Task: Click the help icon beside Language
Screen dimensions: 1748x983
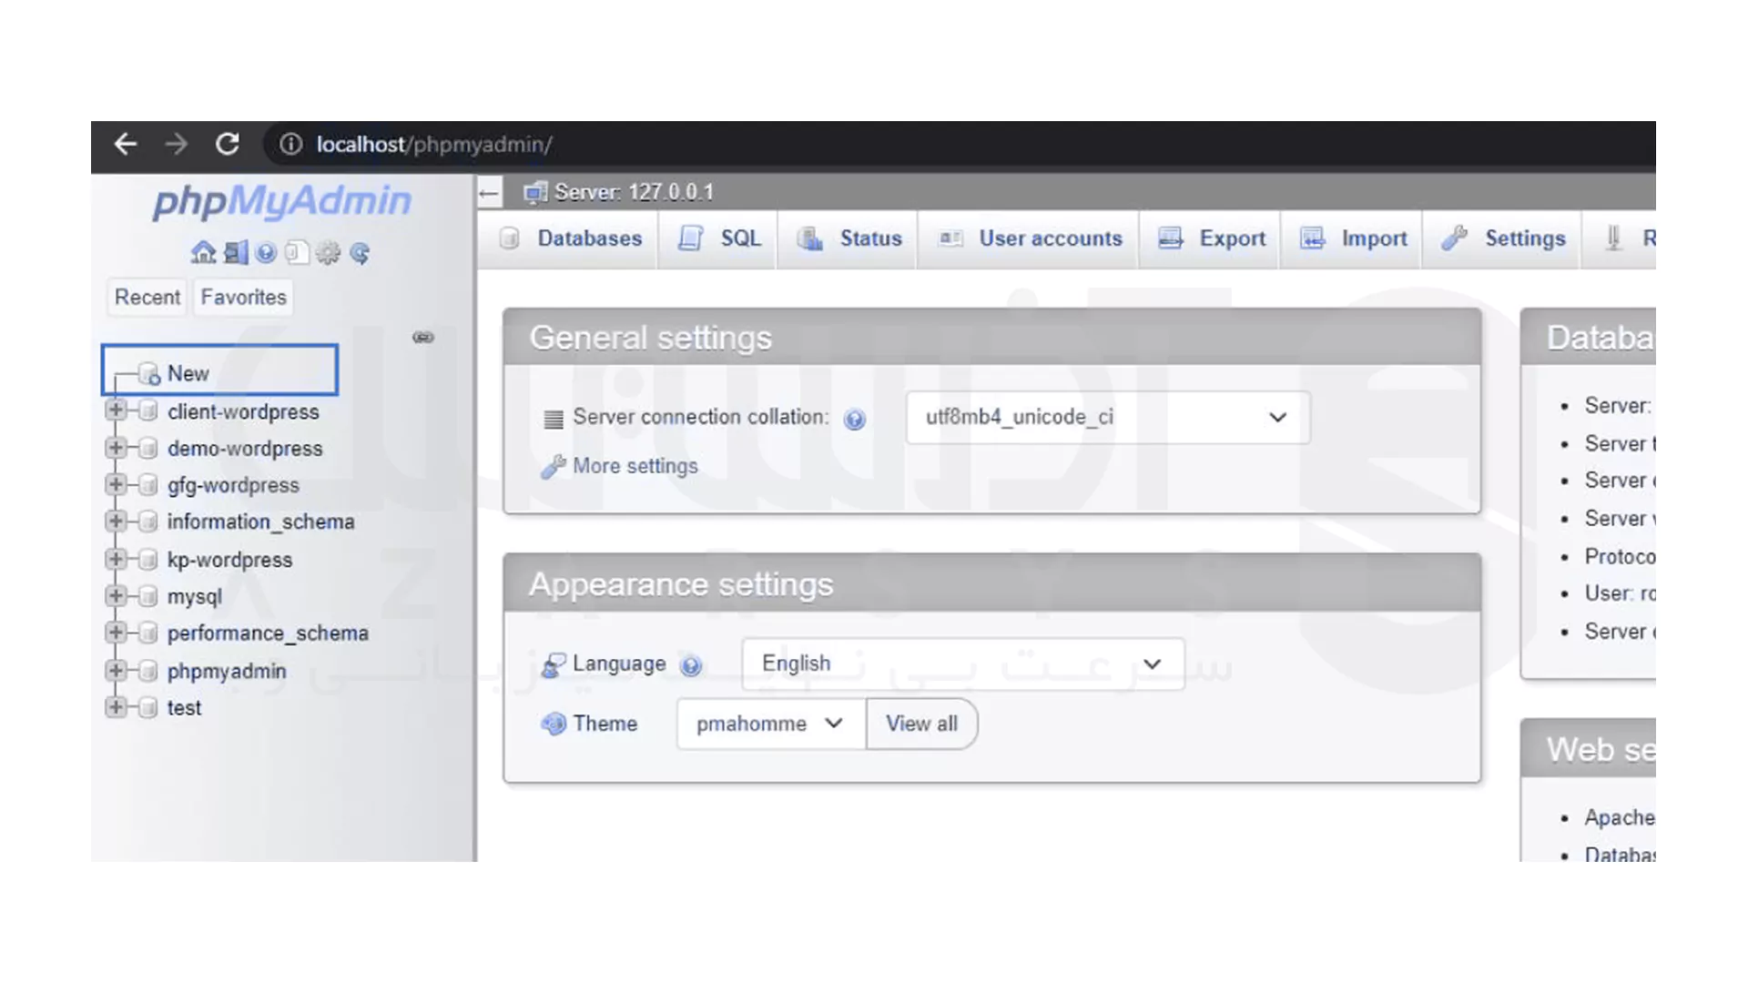Action: point(691,665)
